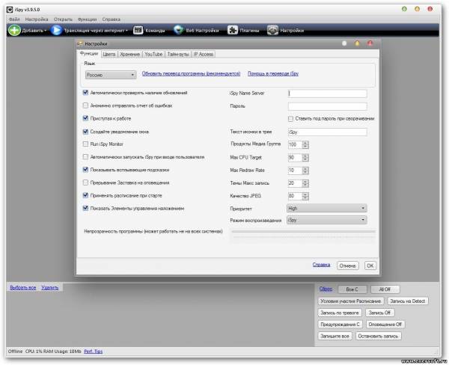Open Web Settings globe icon
The width and height of the screenshot is (449, 365).
click(178, 30)
